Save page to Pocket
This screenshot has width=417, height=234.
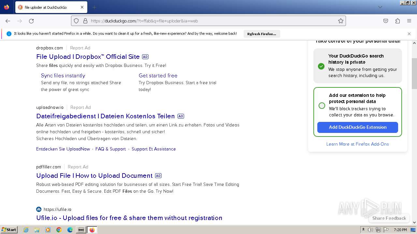[x=386, y=21]
